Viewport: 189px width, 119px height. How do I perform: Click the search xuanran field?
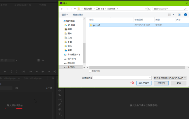tap(170, 9)
